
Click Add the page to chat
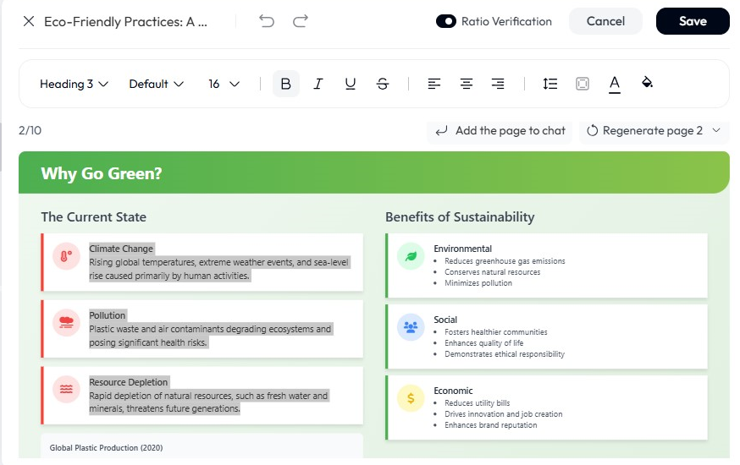[500, 130]
